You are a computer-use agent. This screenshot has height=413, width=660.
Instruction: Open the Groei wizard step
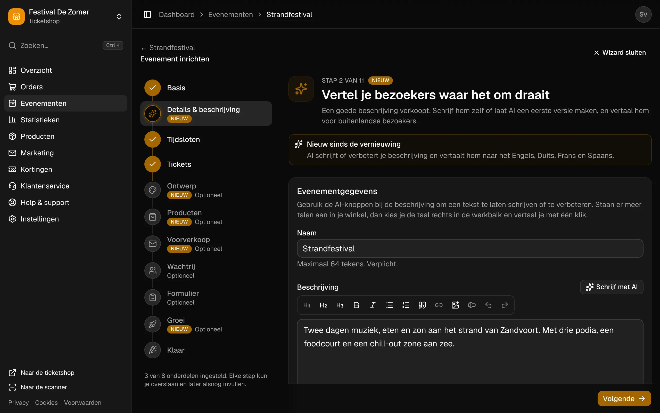(x=206, y=324)
